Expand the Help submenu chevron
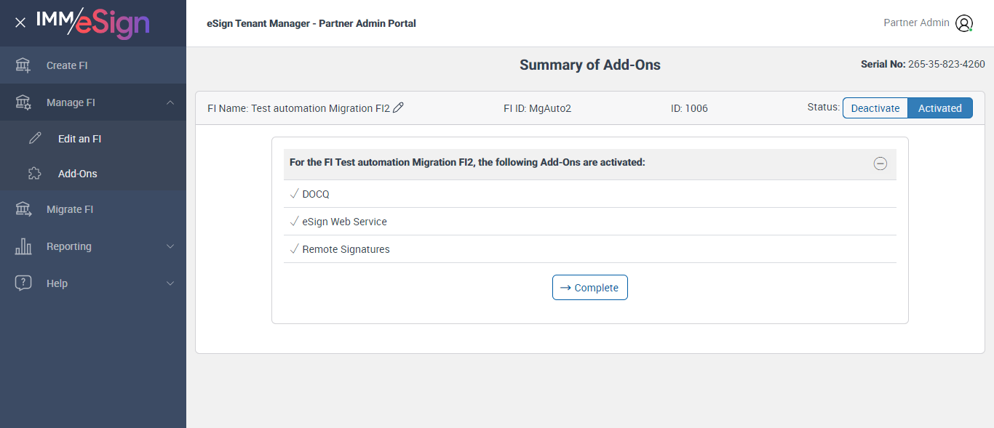 170,283
